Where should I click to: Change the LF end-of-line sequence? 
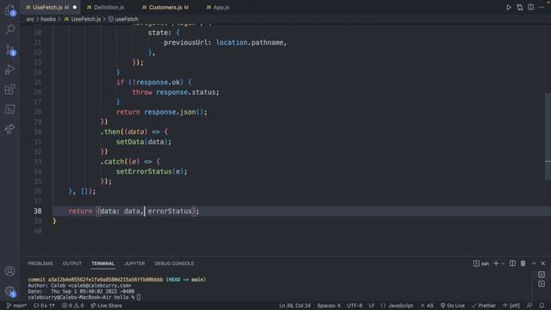[x=371, y=306]
